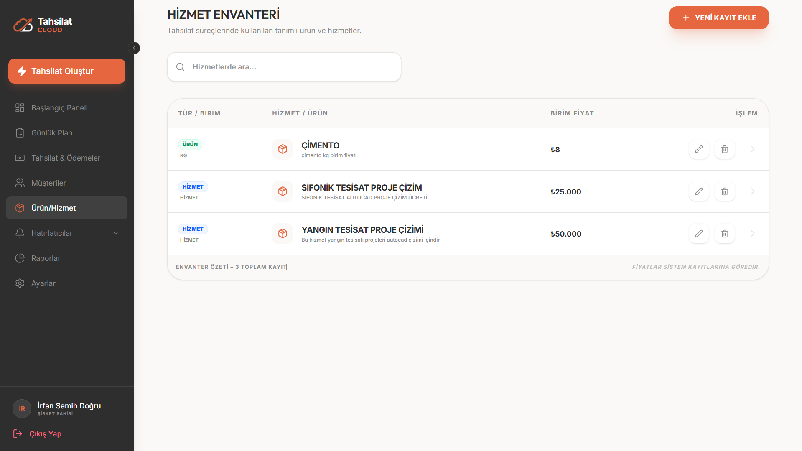Click the search magnifier icon
Viewport: 802px width, 451px height.
180,67
